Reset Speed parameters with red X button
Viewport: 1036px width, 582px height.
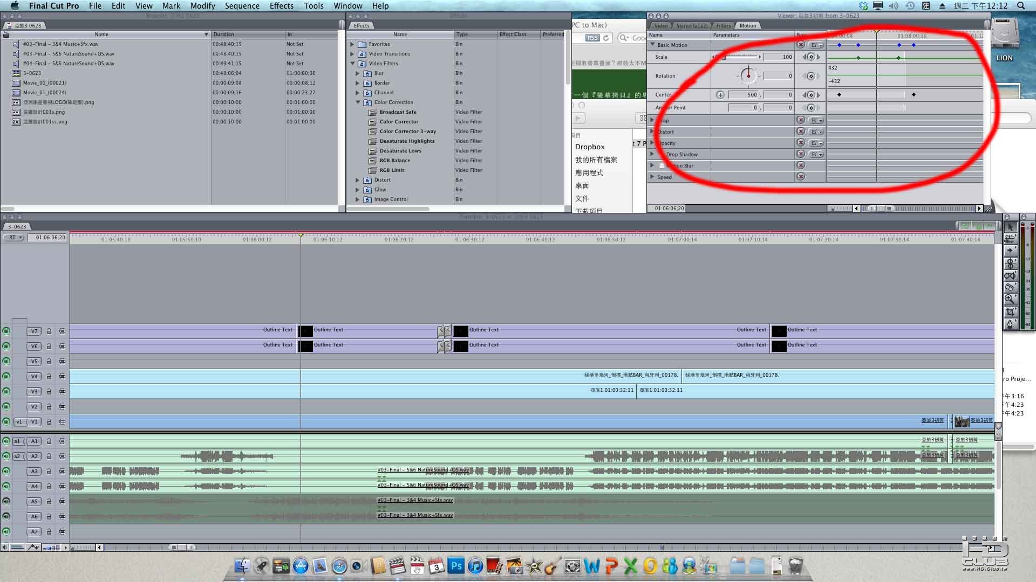pos(801,177)
